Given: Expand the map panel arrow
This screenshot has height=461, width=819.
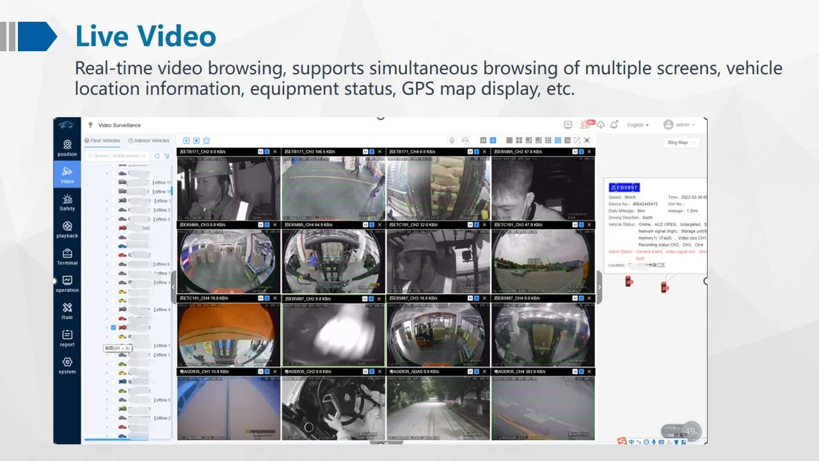Looking at the screenshot, I should (600, 286).
